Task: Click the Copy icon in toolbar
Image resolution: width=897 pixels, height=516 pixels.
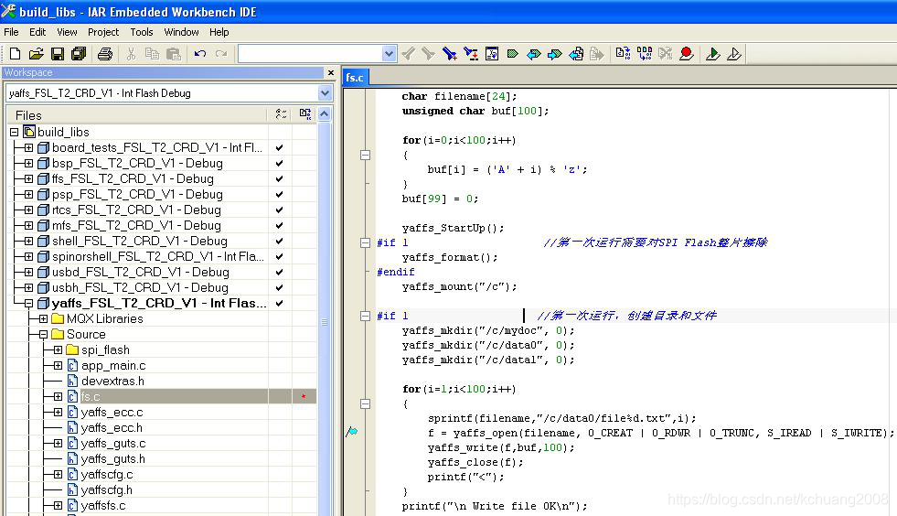Action: pos(152,54)
